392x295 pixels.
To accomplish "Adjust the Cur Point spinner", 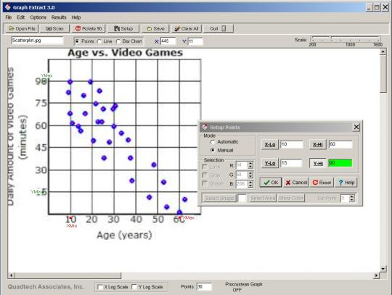I will [x=352, y=199].
